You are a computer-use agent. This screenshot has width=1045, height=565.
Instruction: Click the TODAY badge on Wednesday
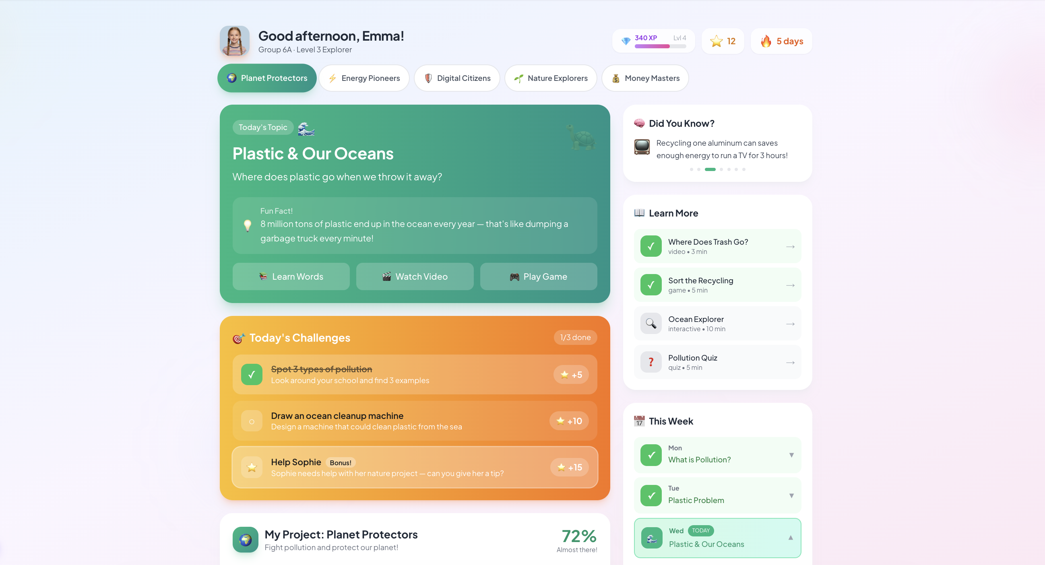point(700,530)
